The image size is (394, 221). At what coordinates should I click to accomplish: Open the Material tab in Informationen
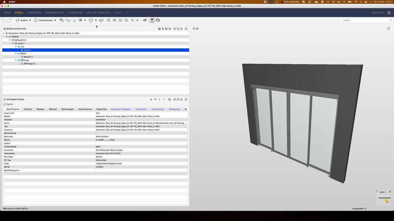coord(53,109)
